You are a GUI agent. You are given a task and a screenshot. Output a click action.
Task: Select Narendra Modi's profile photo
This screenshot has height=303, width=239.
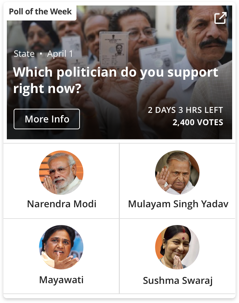(61, 173)
